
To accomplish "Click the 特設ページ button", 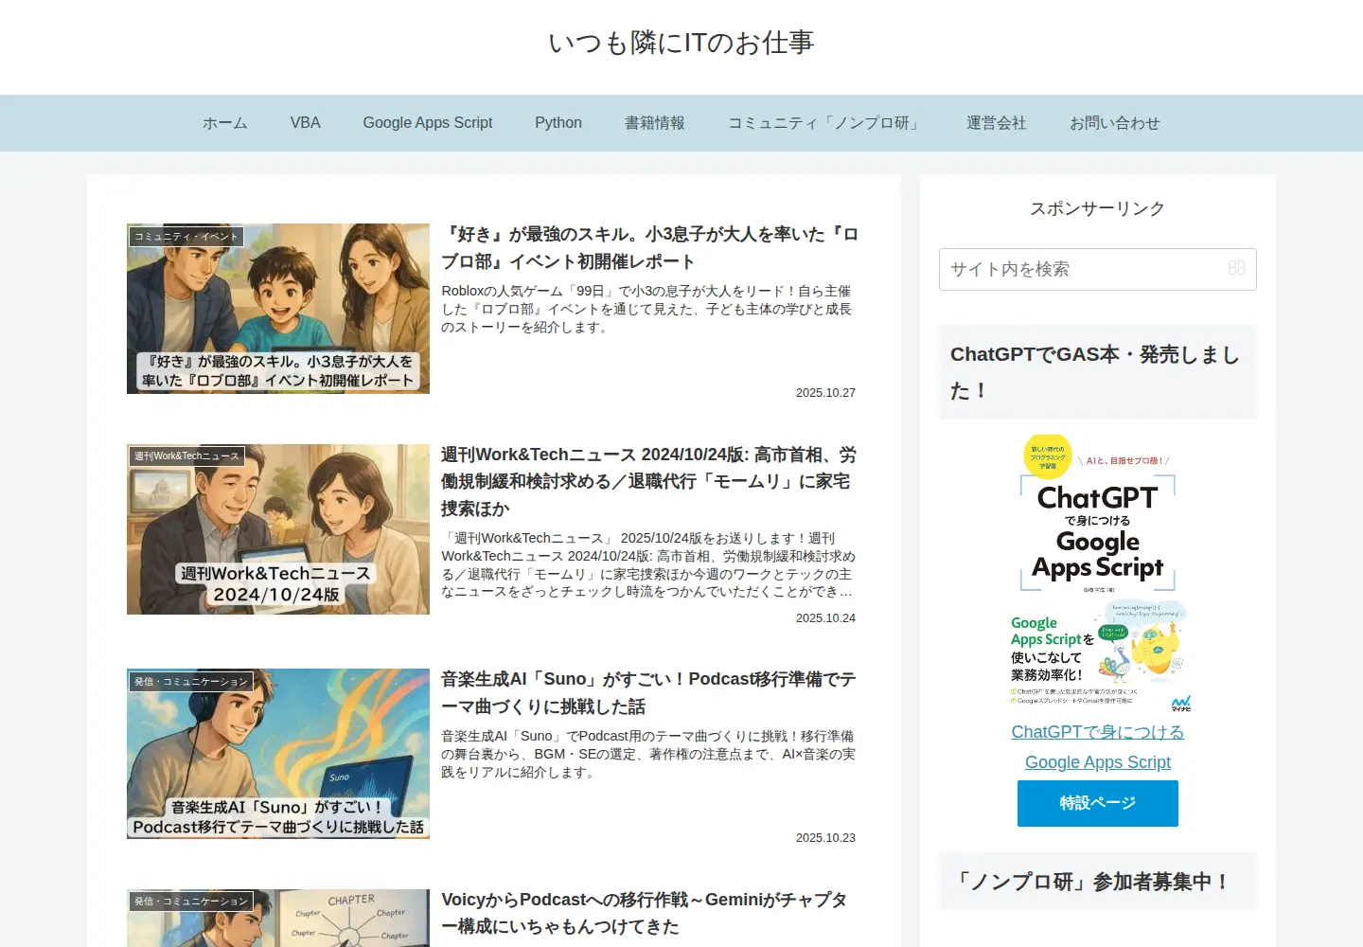I will 1098,803.
